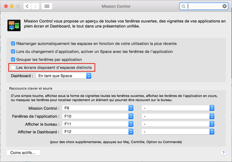This screenshot has width=232, height=162.
Task: Open Fenêtres de l'application F10 dropdown
Action: [x=98, y=116]
